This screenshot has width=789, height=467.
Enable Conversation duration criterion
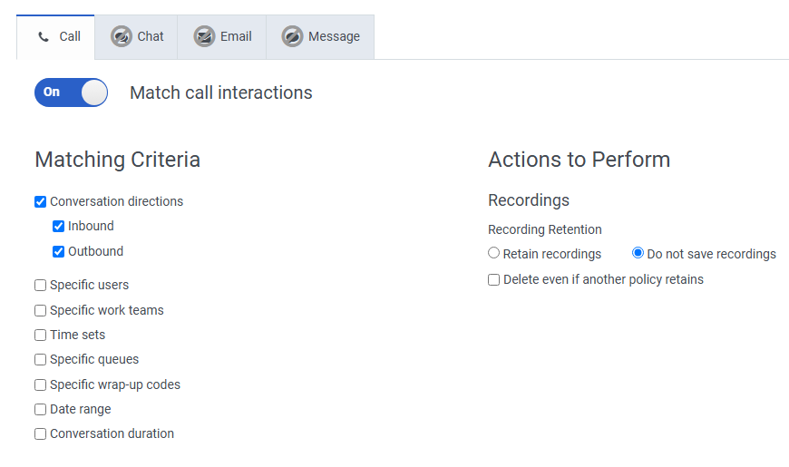(x=41, y=434)
